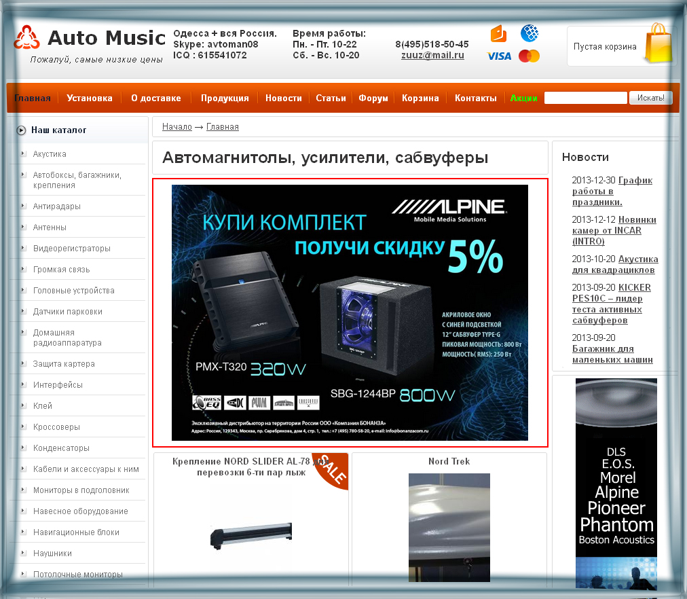
Task: Open the Форум menu item
Action: [x=373, y=98]
